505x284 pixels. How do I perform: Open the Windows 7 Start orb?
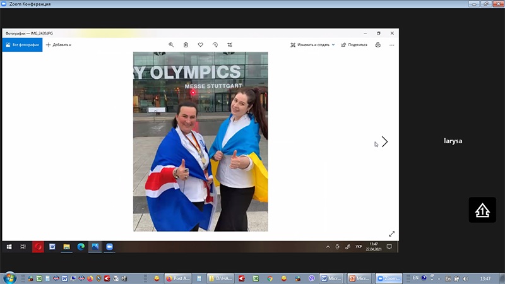click(x=9, y=278)
